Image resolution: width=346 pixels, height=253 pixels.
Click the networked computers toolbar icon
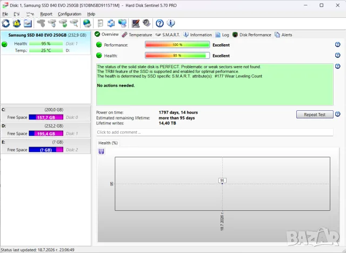pos(122,23)
